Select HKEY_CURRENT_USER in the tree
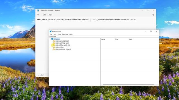The height and width of the screenshot is (100, 179). [x=62, y=43]
